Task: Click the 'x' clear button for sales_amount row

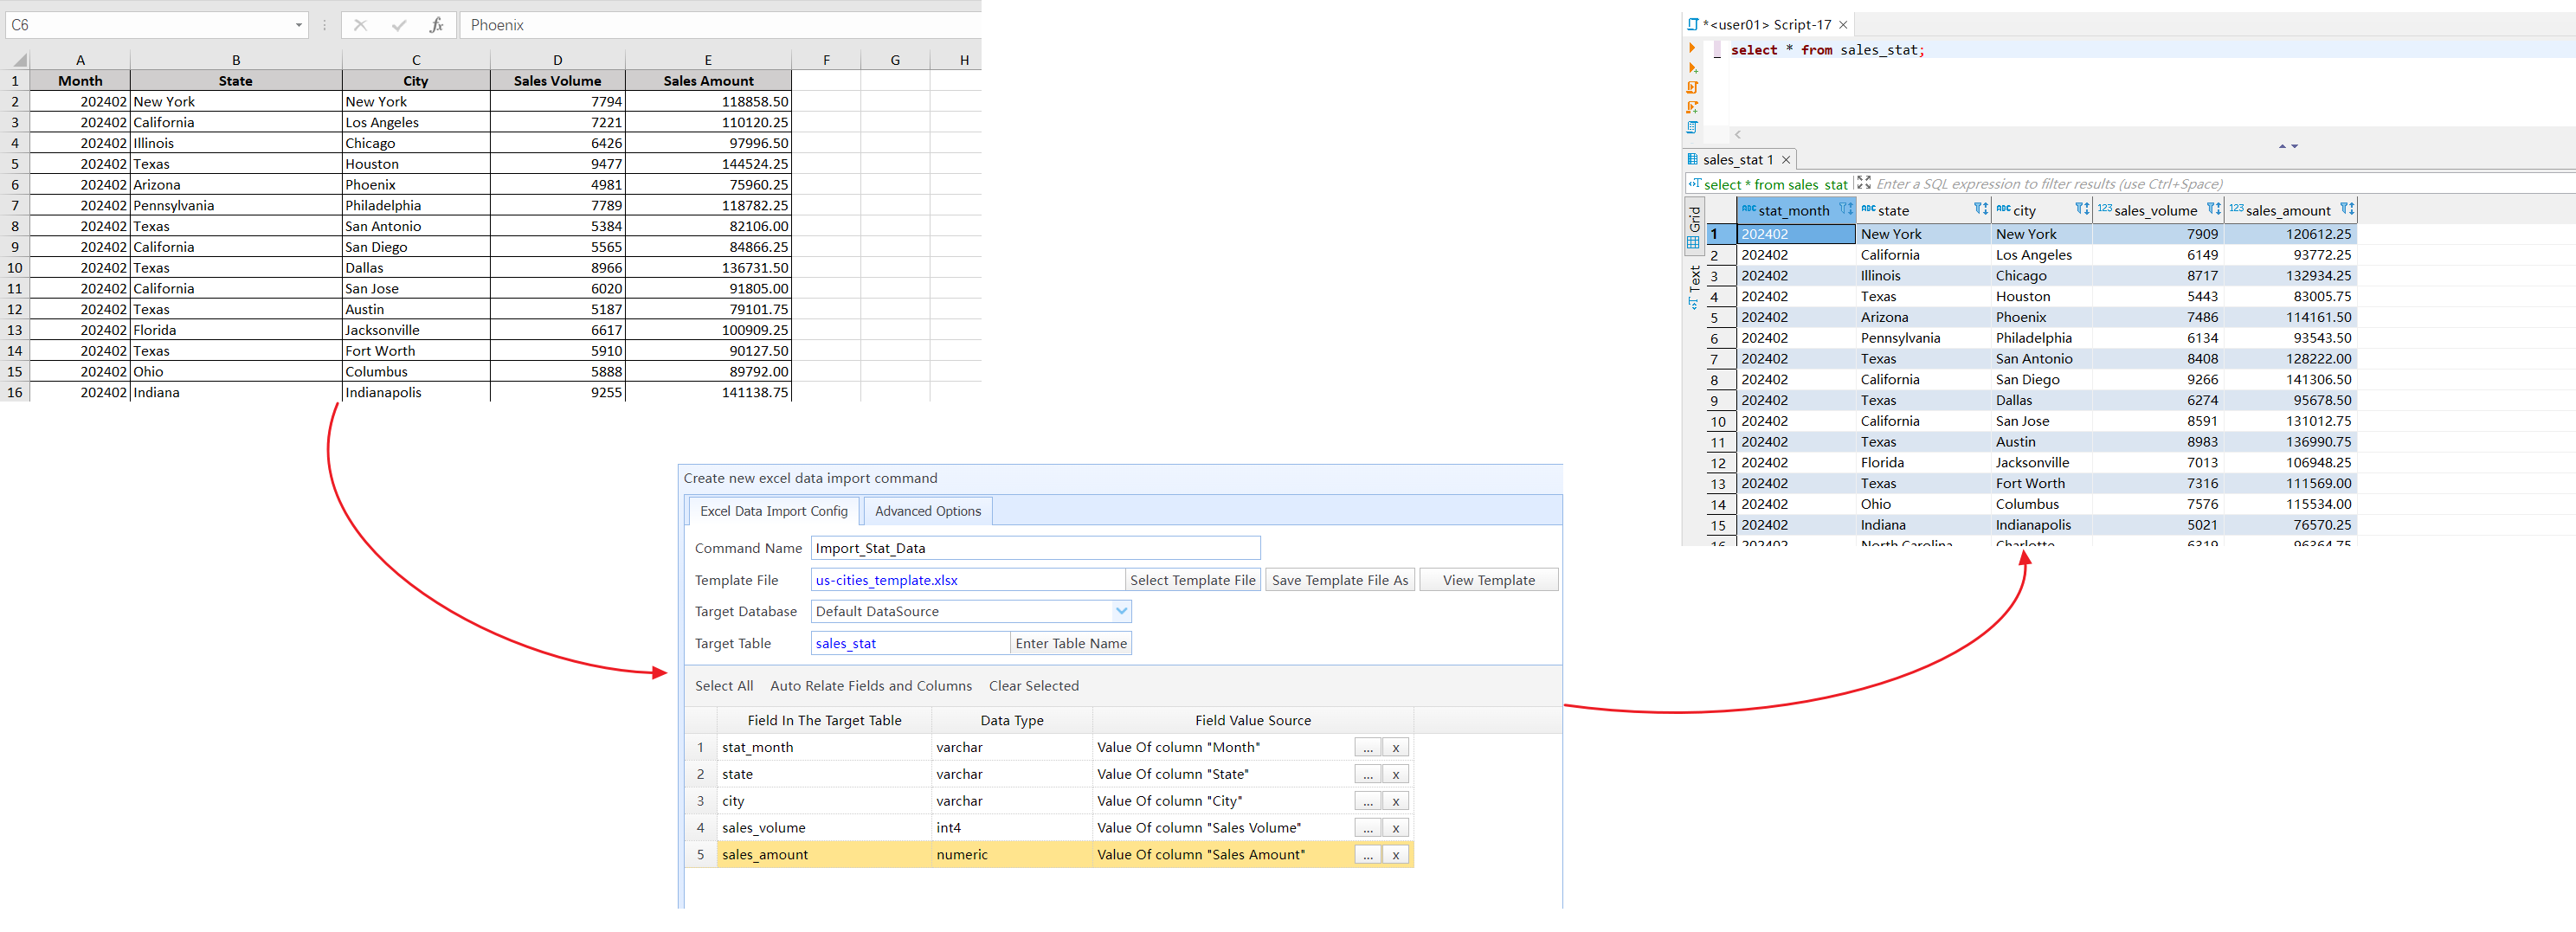Action: pos(1395,855)
